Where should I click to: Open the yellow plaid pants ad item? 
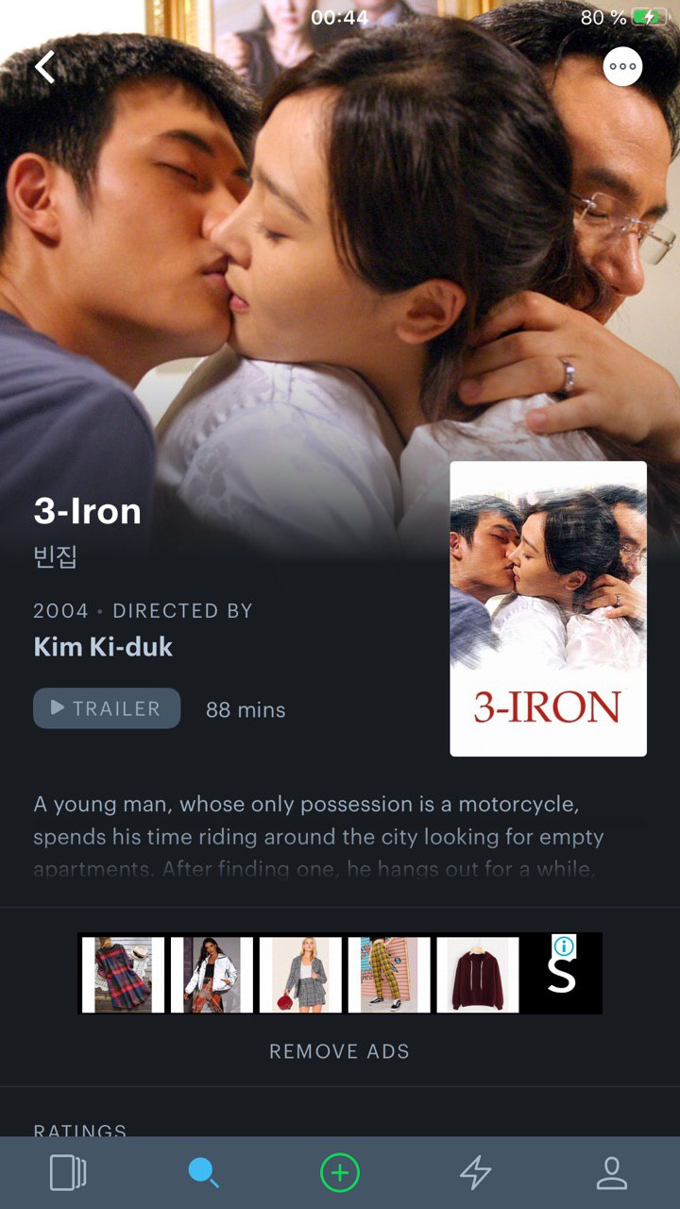(389, 974)
